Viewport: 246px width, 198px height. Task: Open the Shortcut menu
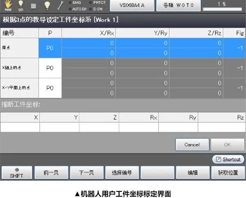228,159
